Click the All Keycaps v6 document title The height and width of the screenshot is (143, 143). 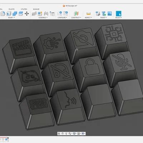pyautogui.click(x=71, y=6)
